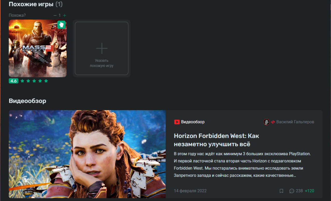This screenshot has width=331, height=201.
Task: Click the green badge icon on Mass Effect 2 cover
Action: pos(61,25)
